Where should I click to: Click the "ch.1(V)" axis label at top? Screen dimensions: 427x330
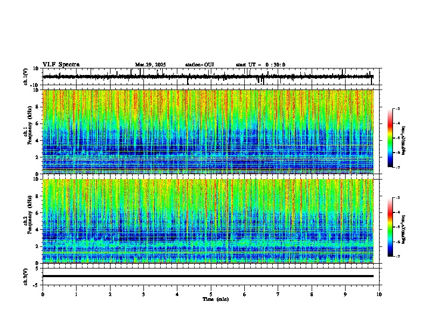click(26, 77)
